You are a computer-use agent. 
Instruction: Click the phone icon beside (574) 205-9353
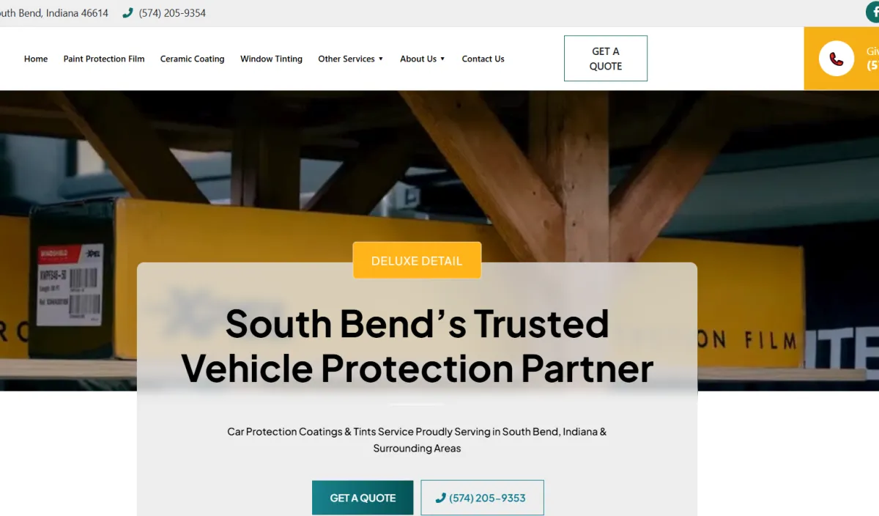point(440,498)
